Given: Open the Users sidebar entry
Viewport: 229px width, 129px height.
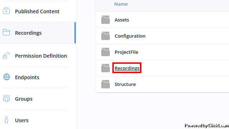Looking at the screenshot, I should [22, 120].
